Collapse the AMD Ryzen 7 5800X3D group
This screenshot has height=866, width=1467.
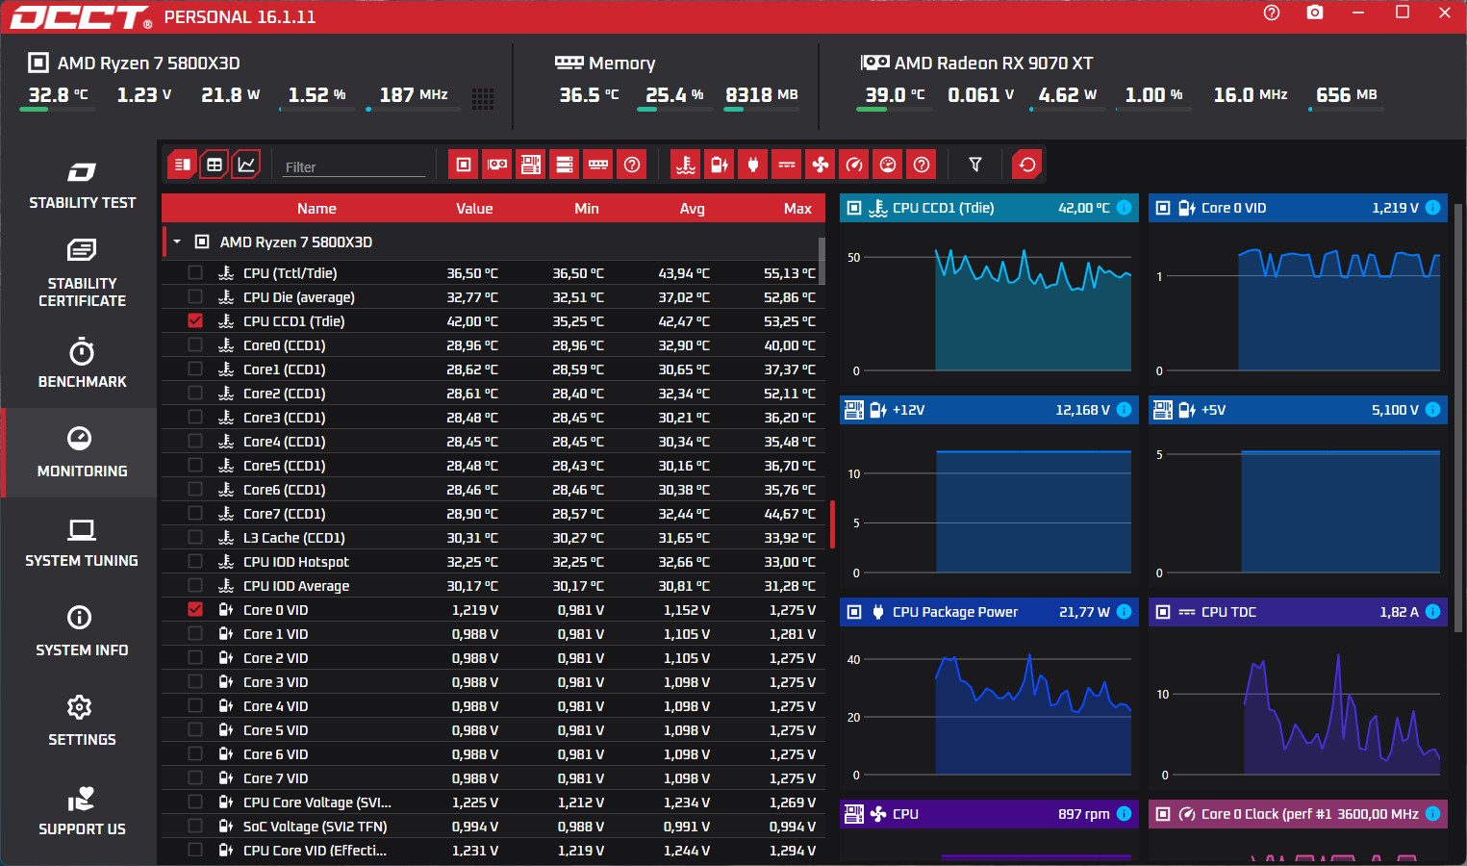point(177,242)
